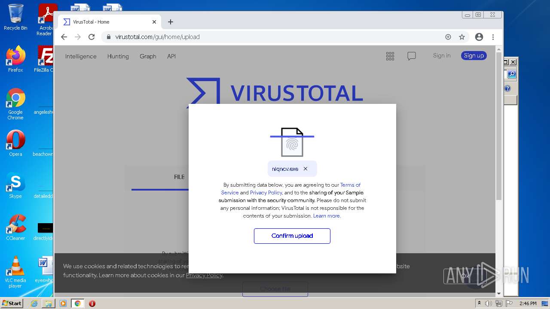Show hidden tray icons arrow
The height and width of the screenshot is (309, 550).
479,303
